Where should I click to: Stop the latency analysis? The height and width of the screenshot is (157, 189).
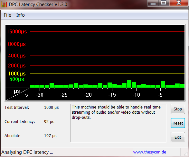178,109
